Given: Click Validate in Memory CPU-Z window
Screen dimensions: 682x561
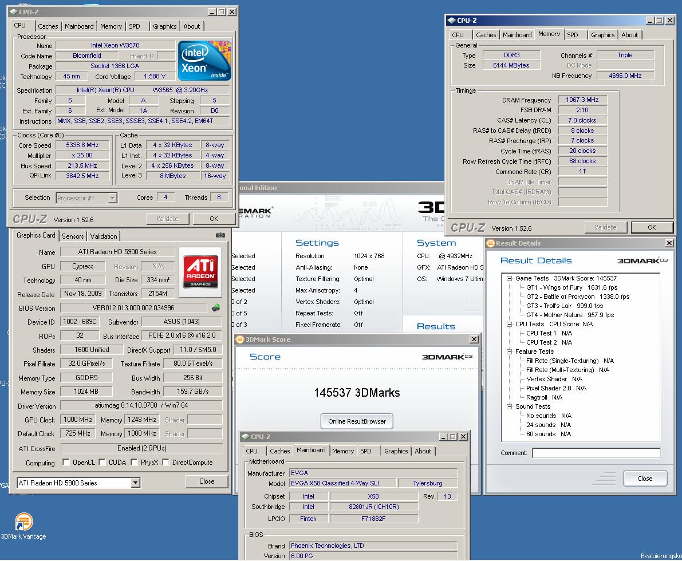Looking at the screenshot, I should [605, 227].
